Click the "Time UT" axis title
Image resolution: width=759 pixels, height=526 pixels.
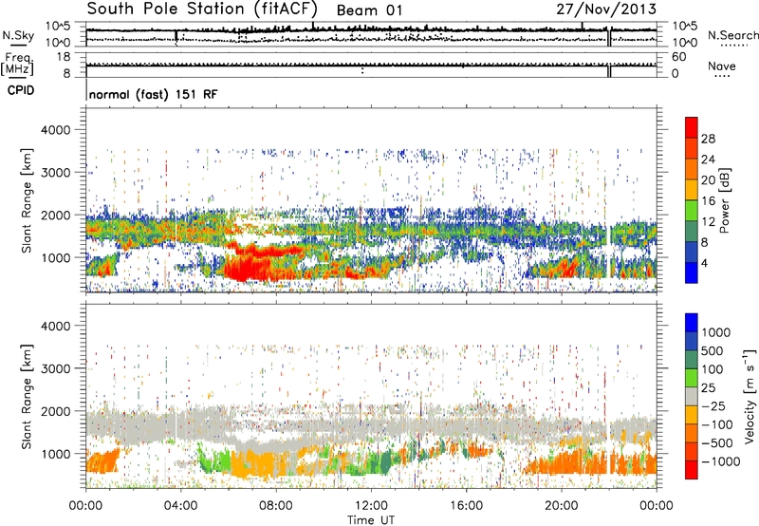tap(371, 519)
